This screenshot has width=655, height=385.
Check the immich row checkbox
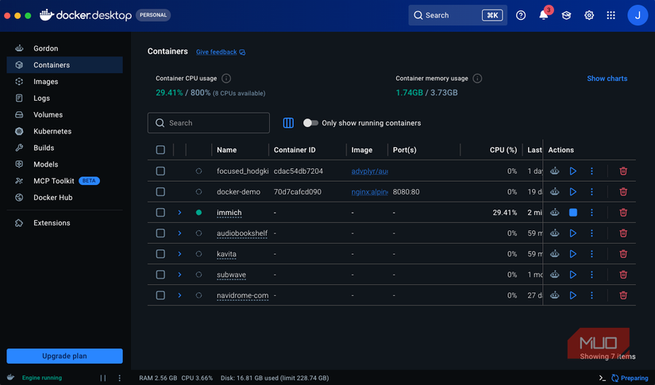click(160, 213)
